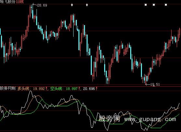Select the 多头线 indicator label
Screen dimensions: 181x132
pyautogui.click(x=23, y=89)
